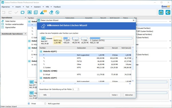The width and height of the screenshot is (172, 108).
Task: Click the Basis MBR disk icon in the bottom panel
Action: click(x=32, y=93)
